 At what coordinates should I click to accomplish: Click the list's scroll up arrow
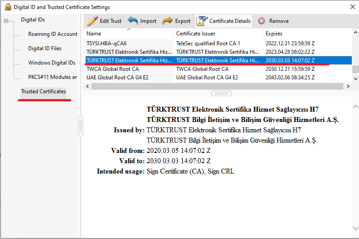(355, 33)
